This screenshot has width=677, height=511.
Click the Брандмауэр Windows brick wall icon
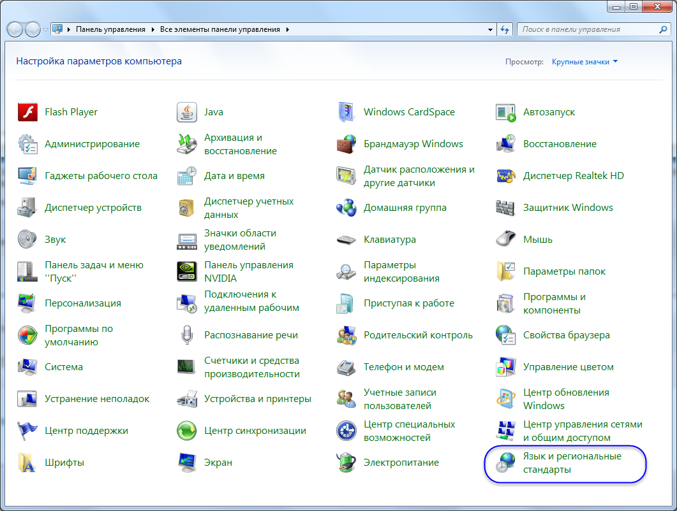(x=346, y=144)
